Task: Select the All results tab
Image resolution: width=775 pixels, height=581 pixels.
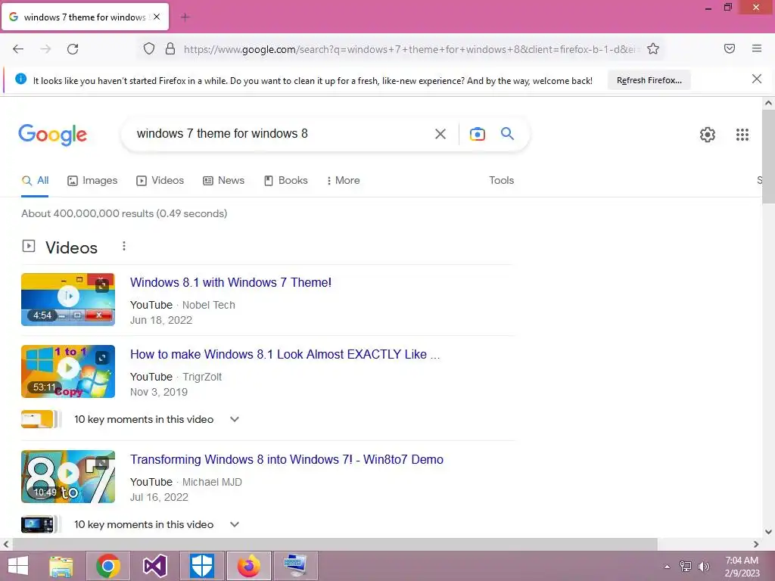Action: (x=35, y=180)
